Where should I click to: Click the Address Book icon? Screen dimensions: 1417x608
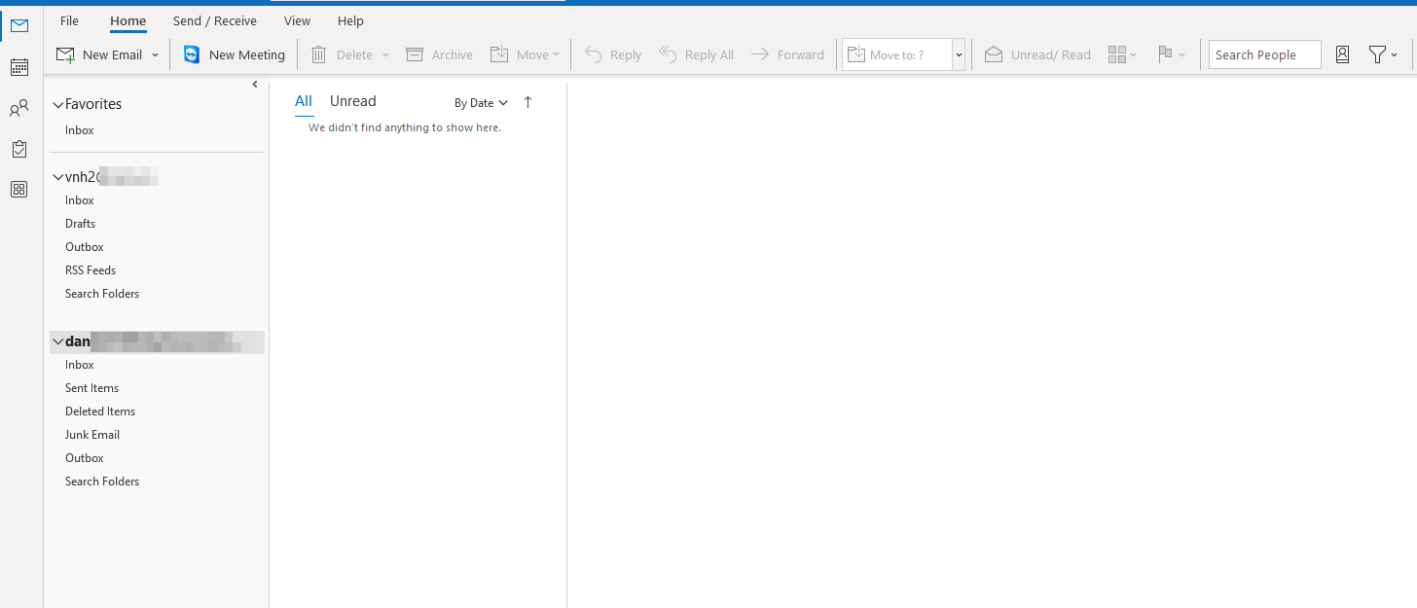[x=1342, y=55]
